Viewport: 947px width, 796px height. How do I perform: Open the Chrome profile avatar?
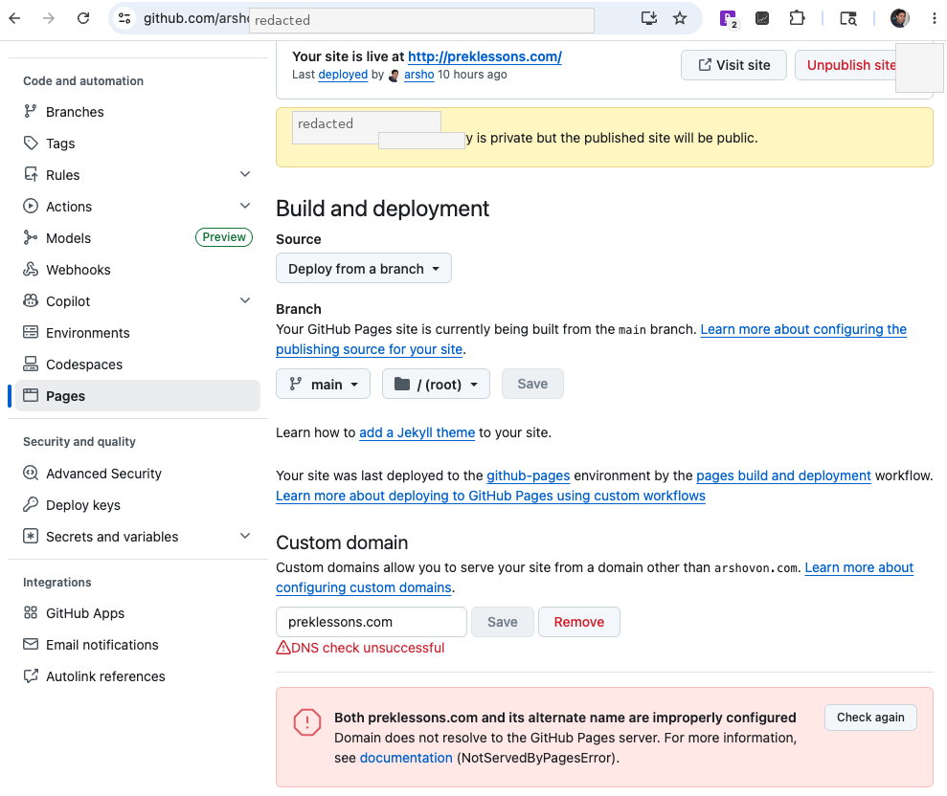pyautogui.click(x=900, y=18)
